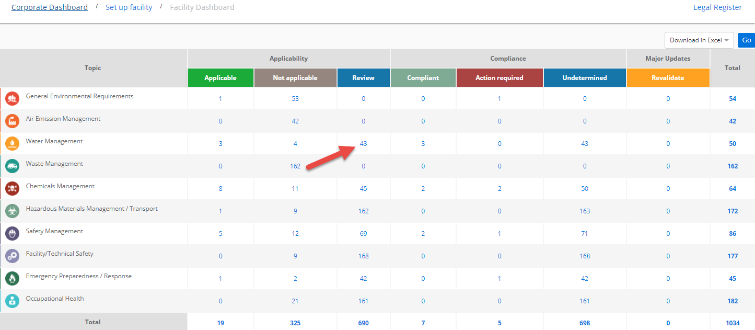Open the Legal Register link
The image size is (755, 330).
point(717,7)
